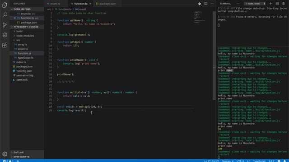
Task: Create a new terminal with the plus icon
Action: (x=270, y=4)
